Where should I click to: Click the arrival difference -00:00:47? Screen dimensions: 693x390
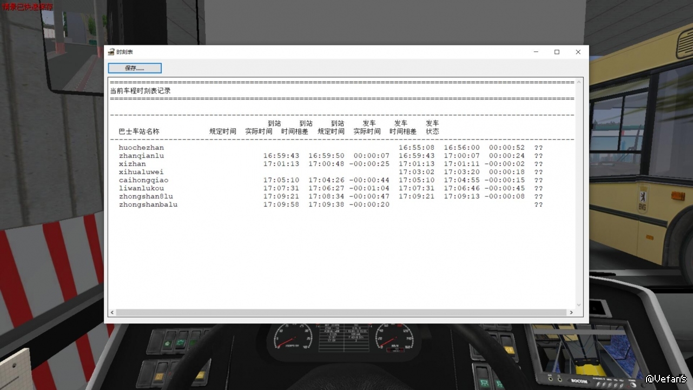pos(369,196)
